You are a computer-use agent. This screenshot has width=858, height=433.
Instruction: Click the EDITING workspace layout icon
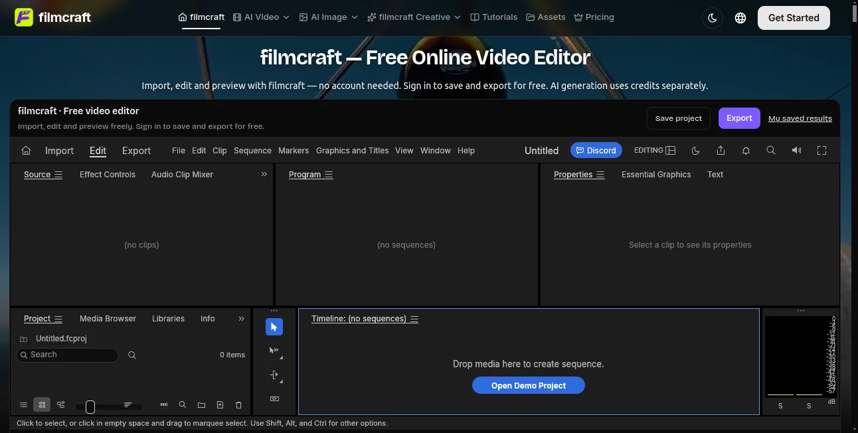click(x=671, y=151)
